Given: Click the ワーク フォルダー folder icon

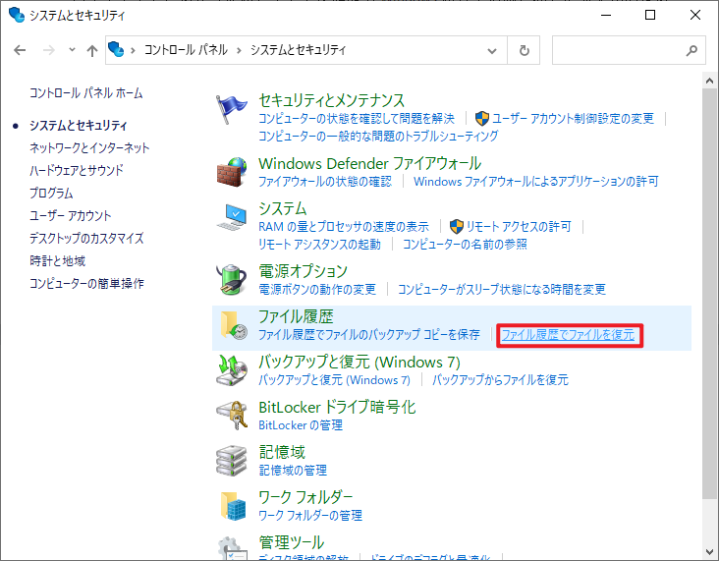Looking at the screenshot, I should (x=234, y=506).
